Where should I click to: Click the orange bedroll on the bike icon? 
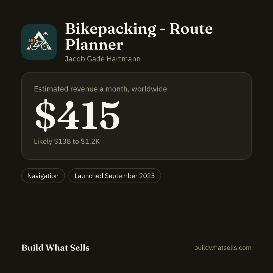(x=32, y=40)
